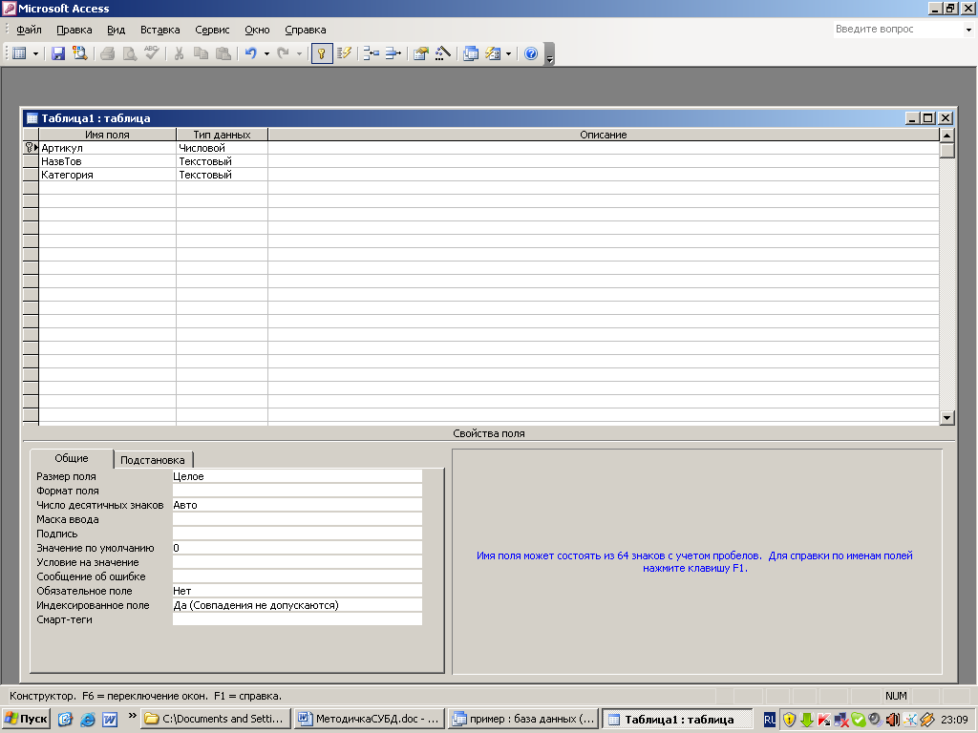978x733 pixels.
Task: Select the Категория field name cell
Action: pyautogui.click(x=108, y=175)
